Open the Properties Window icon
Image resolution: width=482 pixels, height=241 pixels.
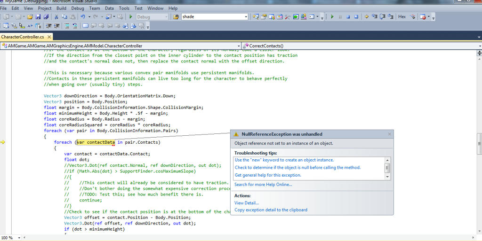264,17
